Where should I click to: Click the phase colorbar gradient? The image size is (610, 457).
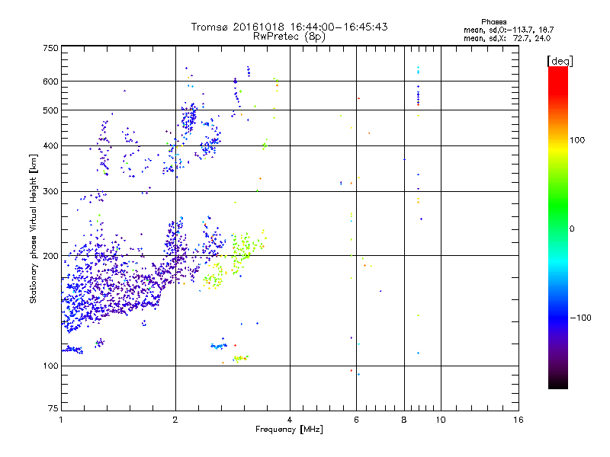(x=558, y=228)
